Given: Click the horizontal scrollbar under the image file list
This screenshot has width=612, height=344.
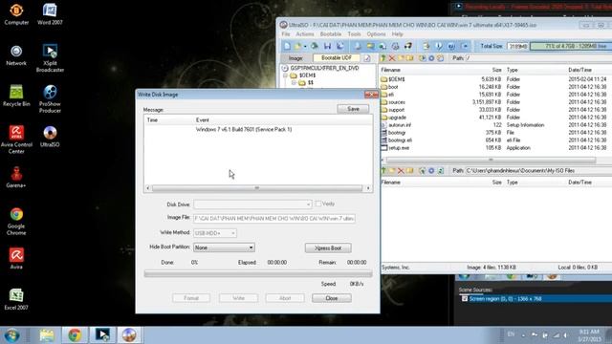Looking at the screenshot, I should click(x=491, y=161).
